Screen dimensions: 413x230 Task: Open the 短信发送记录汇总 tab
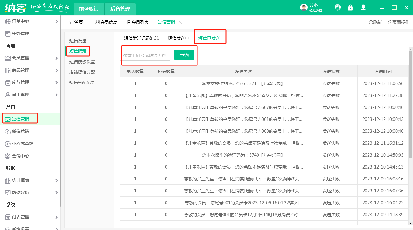tap(141, 38)
